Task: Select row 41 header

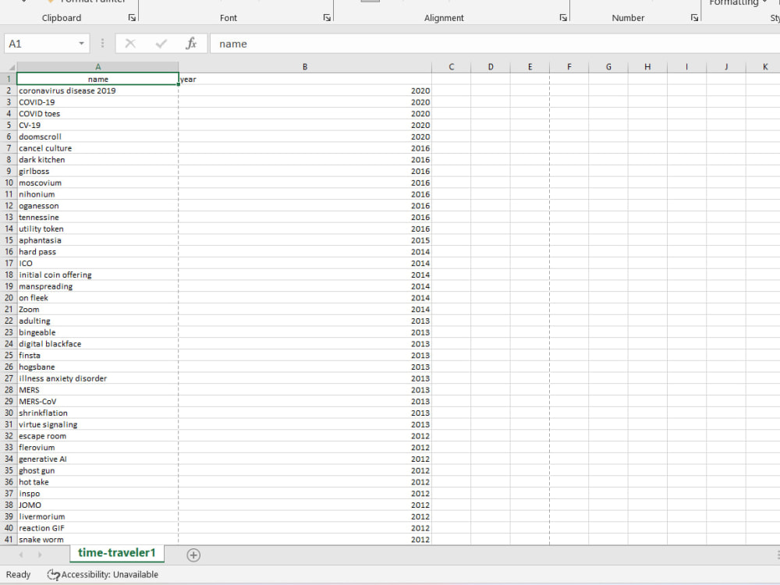Action: tap(9, 540)
